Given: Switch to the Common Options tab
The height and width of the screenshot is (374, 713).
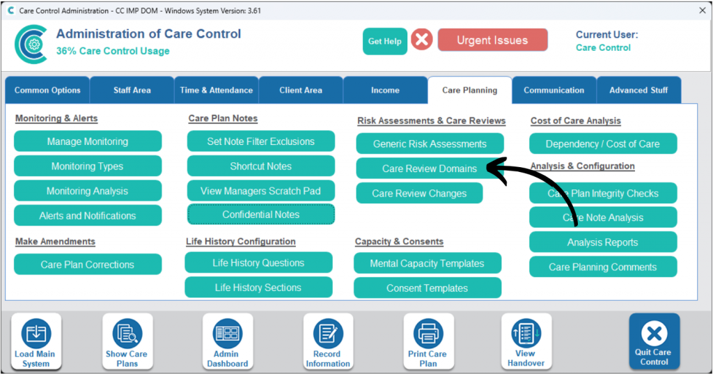Looking at the screenshot, I should pyautogui.click(x=47, y=90).
